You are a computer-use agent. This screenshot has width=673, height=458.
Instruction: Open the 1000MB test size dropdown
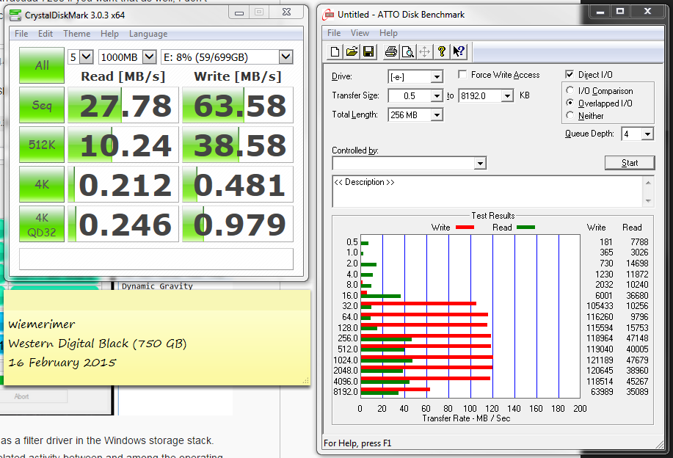pos(150,57)
